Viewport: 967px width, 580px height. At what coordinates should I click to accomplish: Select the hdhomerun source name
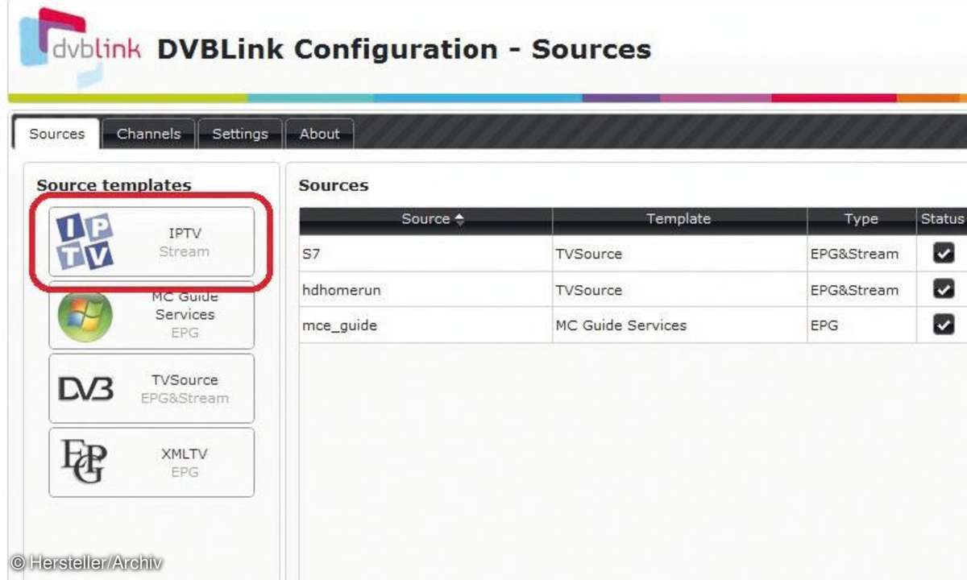point(341,290)
